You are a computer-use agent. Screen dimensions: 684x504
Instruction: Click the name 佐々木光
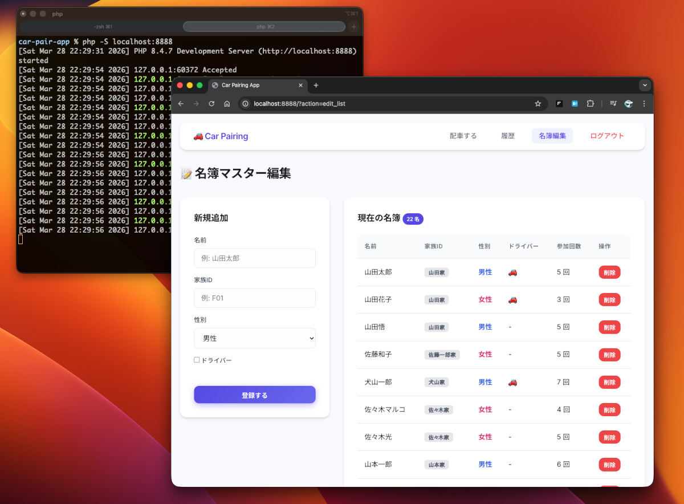(378, 437)
